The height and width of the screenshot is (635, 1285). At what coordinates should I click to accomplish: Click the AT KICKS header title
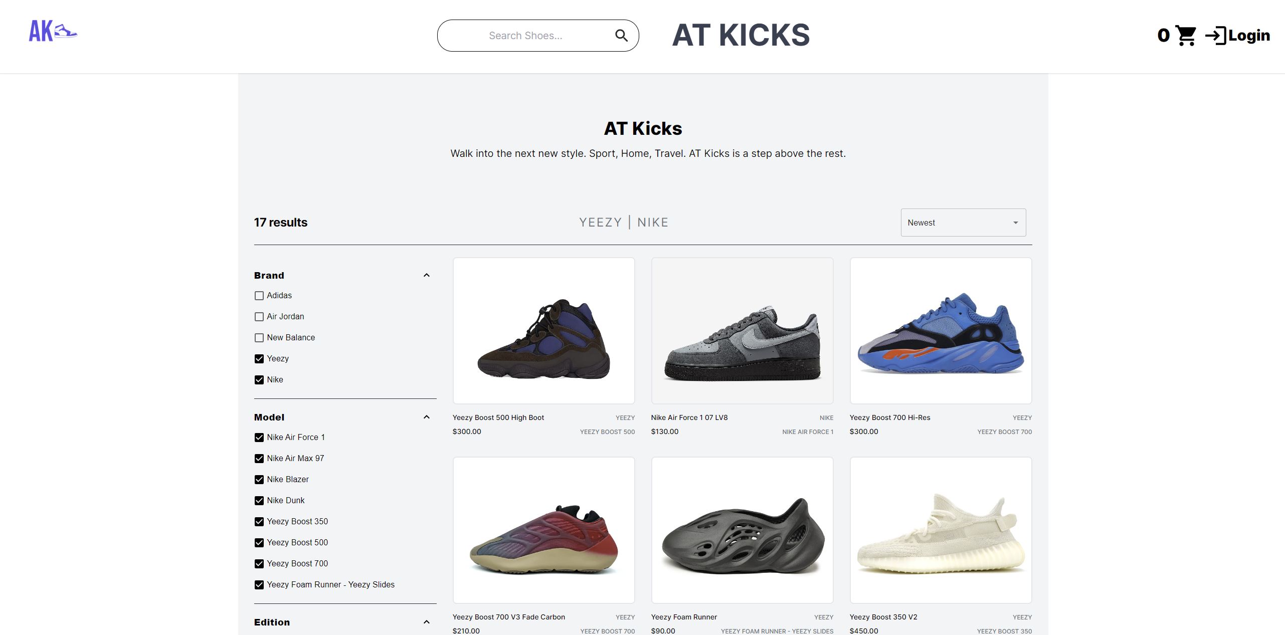coord(741,35)
